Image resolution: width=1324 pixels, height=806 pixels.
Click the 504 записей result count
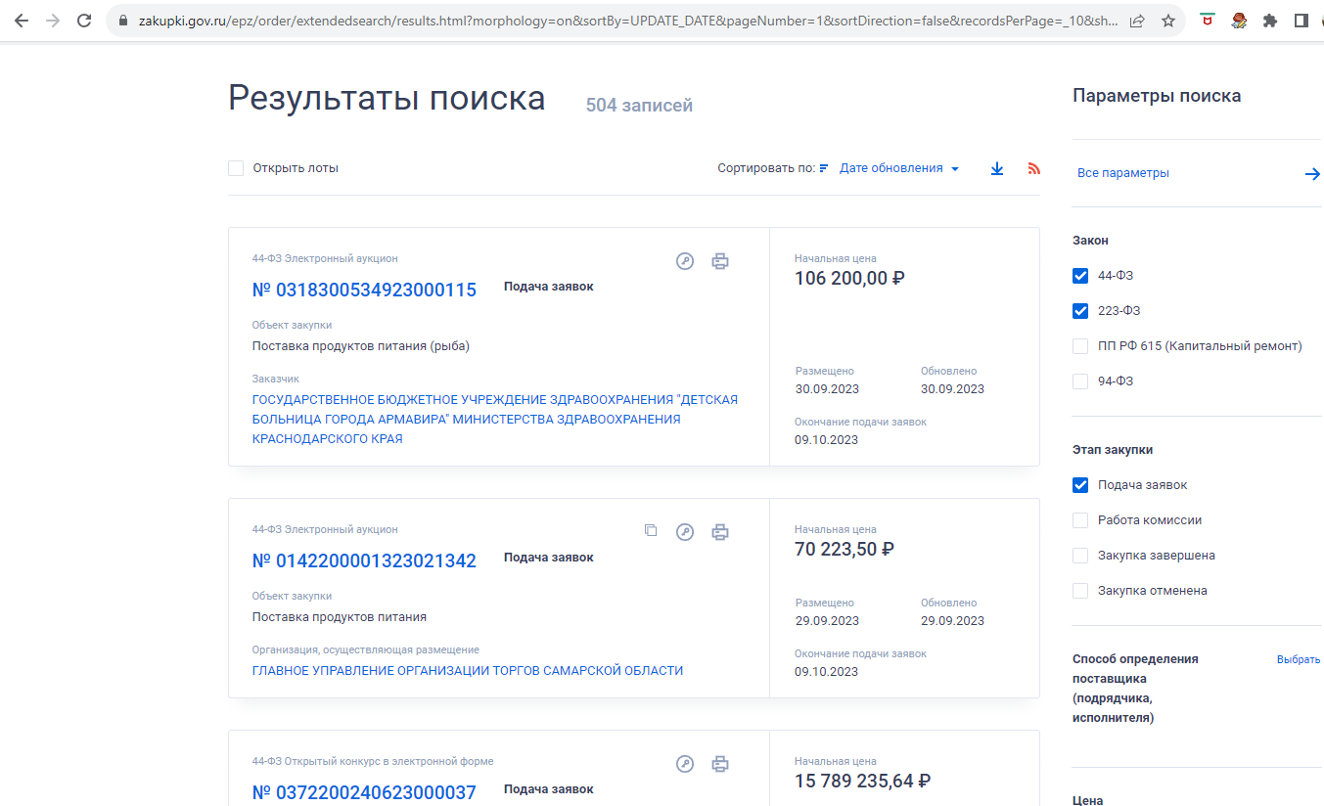point(639,106)
